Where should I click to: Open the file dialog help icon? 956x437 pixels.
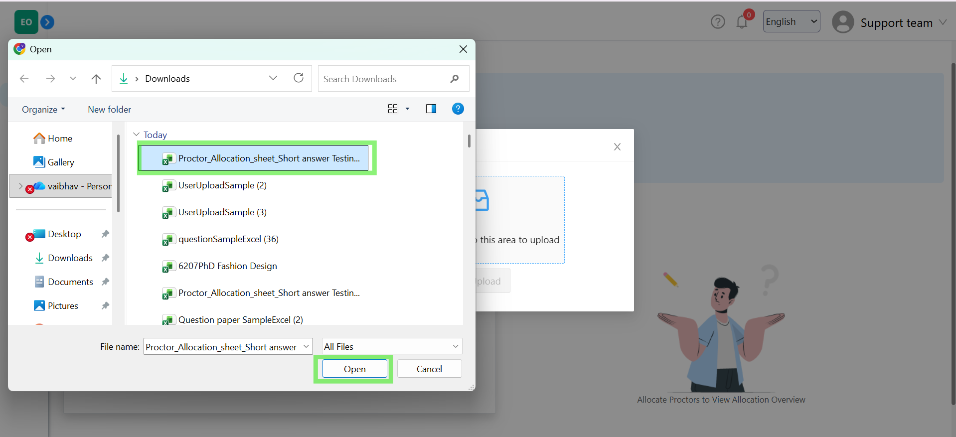click(458, 109)
